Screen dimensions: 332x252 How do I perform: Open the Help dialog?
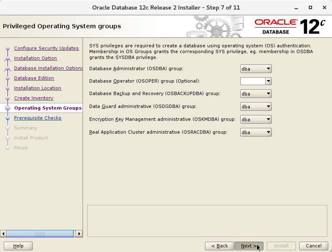[18, 246]
